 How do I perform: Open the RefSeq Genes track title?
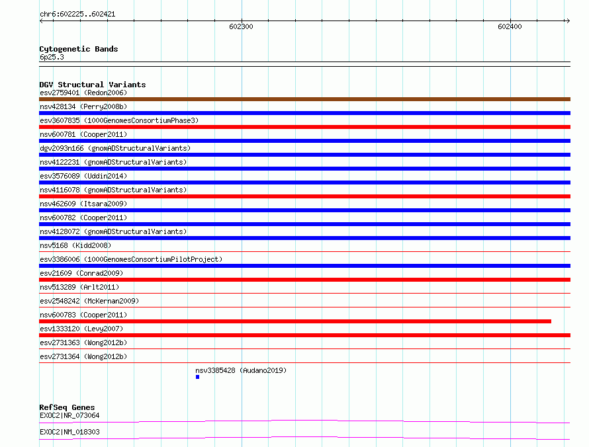click(67, 407)
